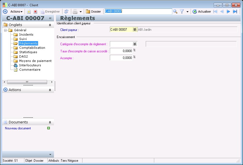Collapse the Onglets section

[50, 25]
